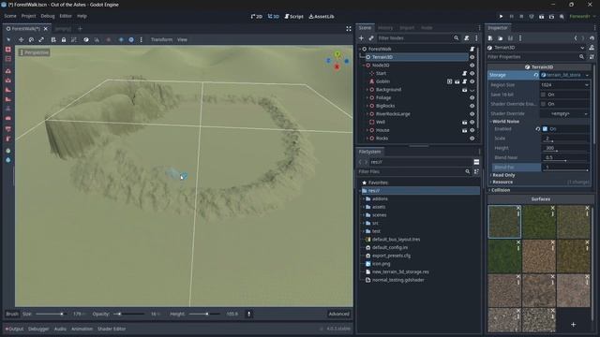Open the Editor menu

click(x=66, y=16)
